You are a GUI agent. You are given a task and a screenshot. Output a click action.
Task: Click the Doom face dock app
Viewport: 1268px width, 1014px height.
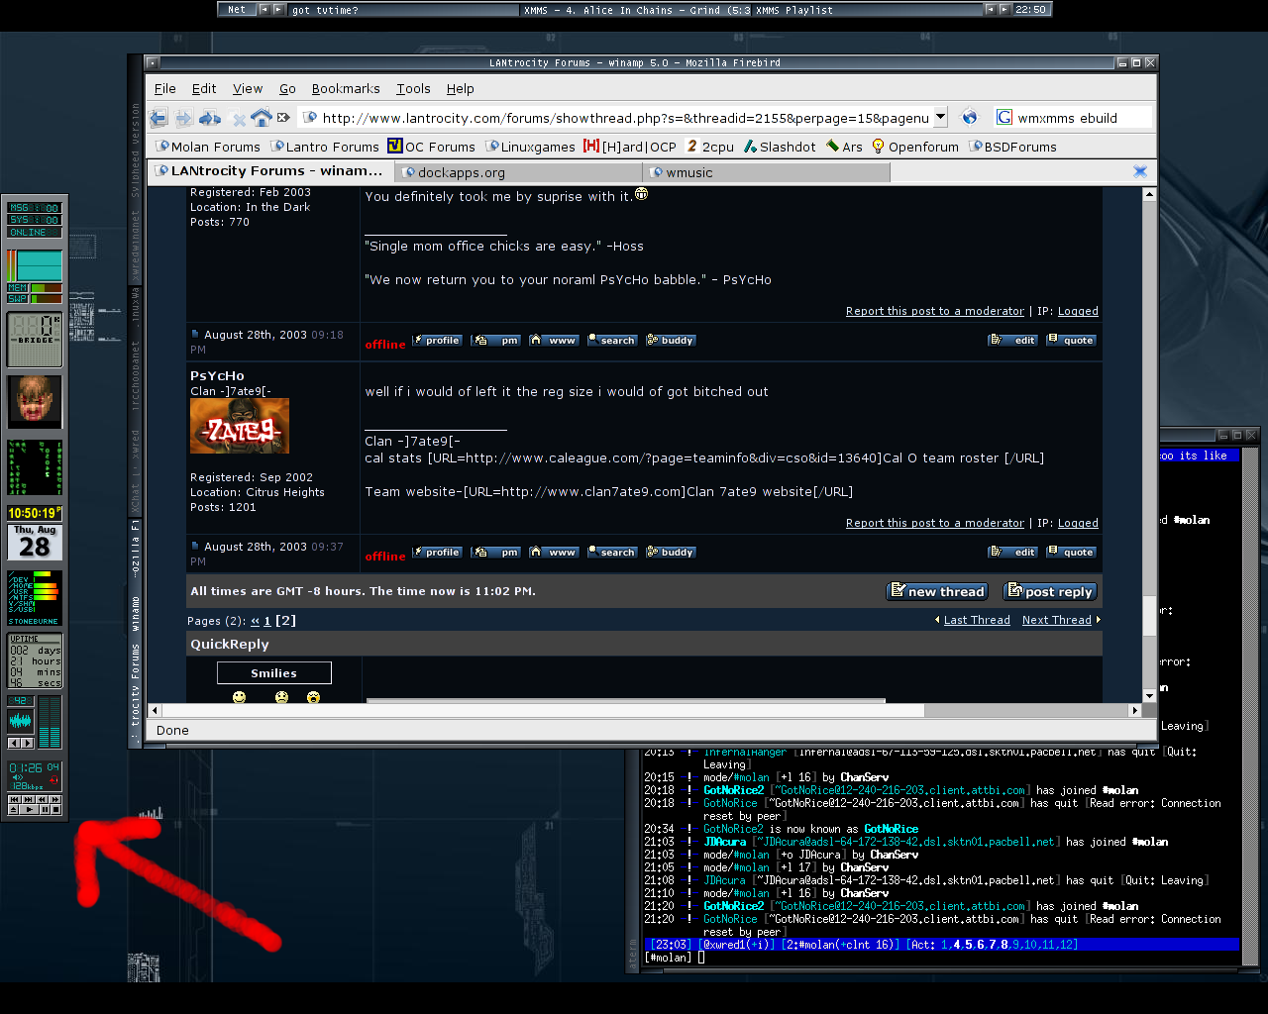pyautogui.click(x=35, y=401)
